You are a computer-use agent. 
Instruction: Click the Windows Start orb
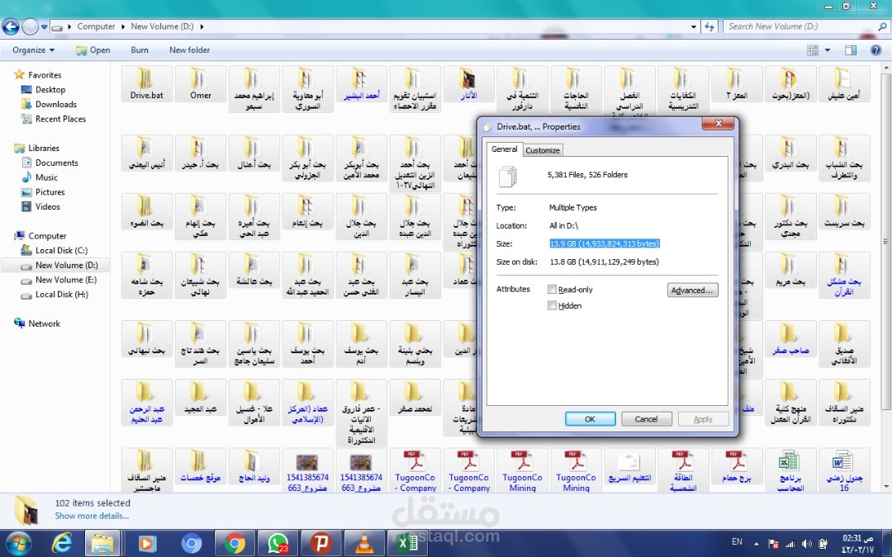[x=19, y=543]
